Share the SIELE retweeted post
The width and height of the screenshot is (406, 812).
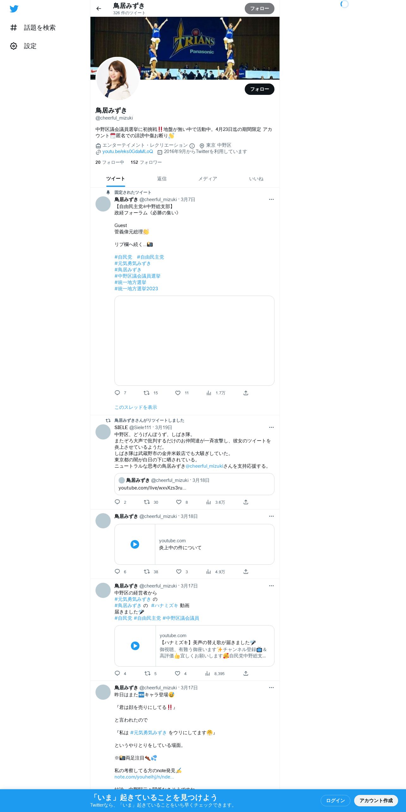pyautogui.click(x=246, y=502)
